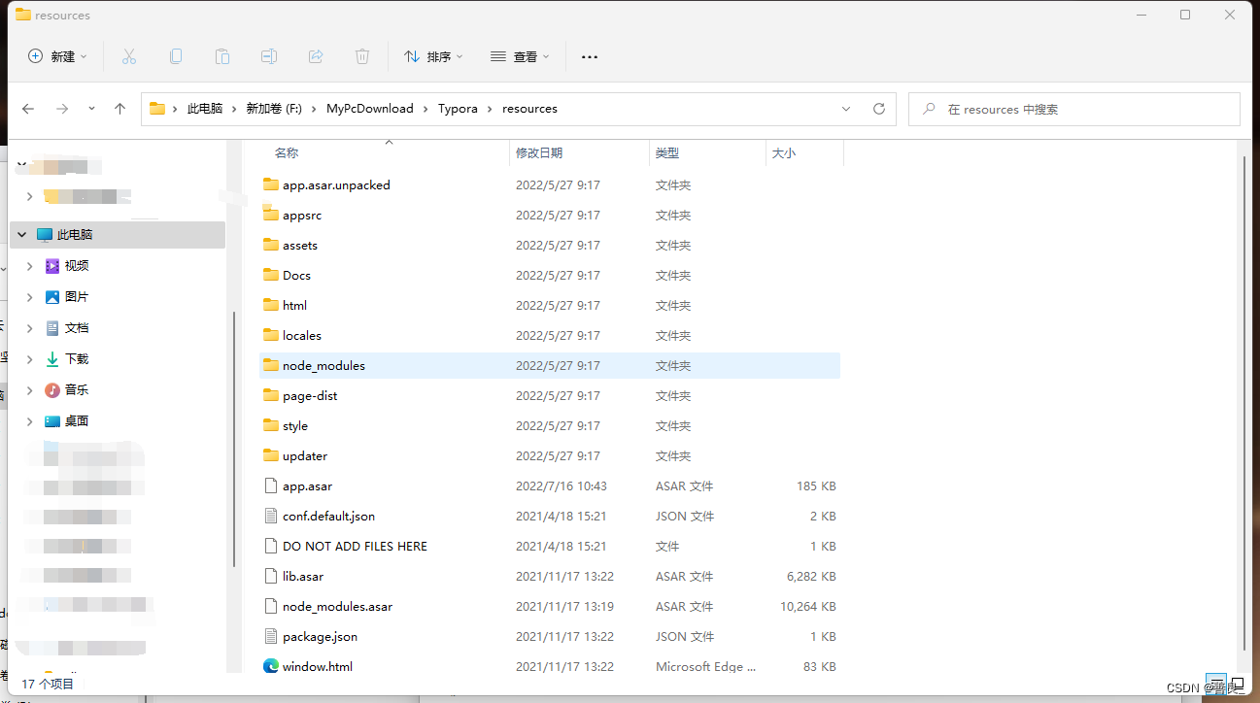Open the 查看 (View) dropdown
Image resolution: width=1260 pixels, height=703 pixels.
coord(520,56)
